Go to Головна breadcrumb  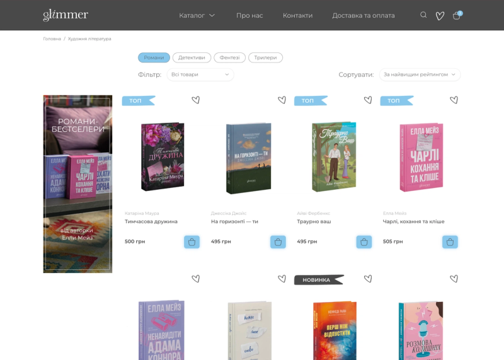tap(52, 38)
